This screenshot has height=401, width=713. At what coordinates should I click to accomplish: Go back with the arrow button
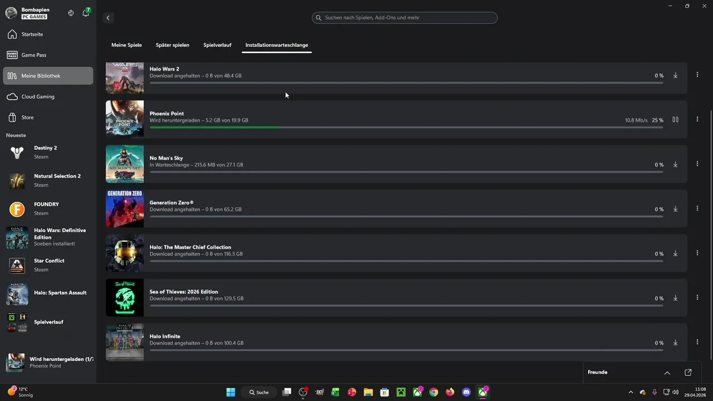pos(108,18)
